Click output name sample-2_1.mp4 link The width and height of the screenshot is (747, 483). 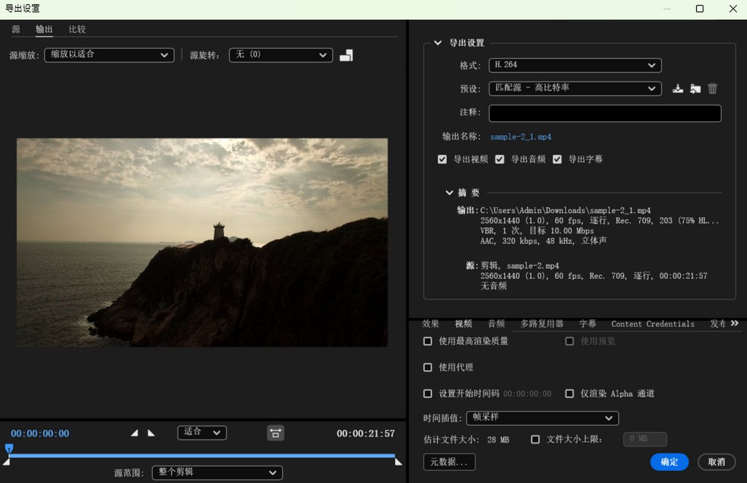pos(521,137)
